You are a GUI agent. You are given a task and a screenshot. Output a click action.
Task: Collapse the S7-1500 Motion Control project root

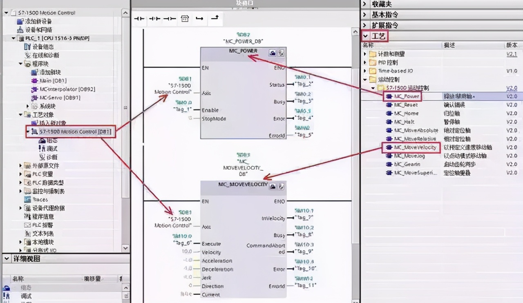coord(6,13)
